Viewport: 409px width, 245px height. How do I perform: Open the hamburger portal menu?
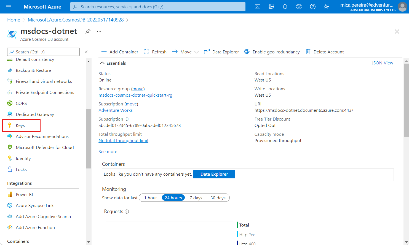(x=9, y=7)
